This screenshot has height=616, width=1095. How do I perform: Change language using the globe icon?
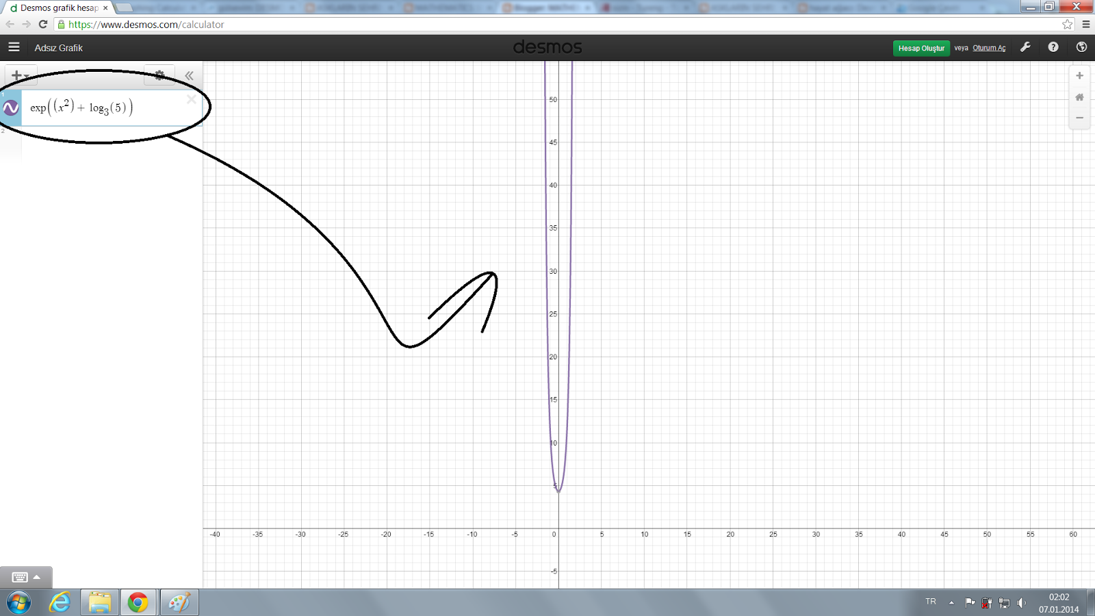click(x=1081, y=47)
